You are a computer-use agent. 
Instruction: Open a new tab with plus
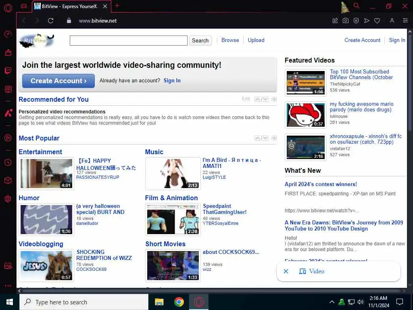click(117, 6)
